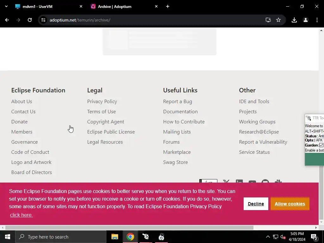Click the taskbar search box
Image resolution: width=324 pixels, height=243 pixels.
pyautogui.click(x=60, y=237)
